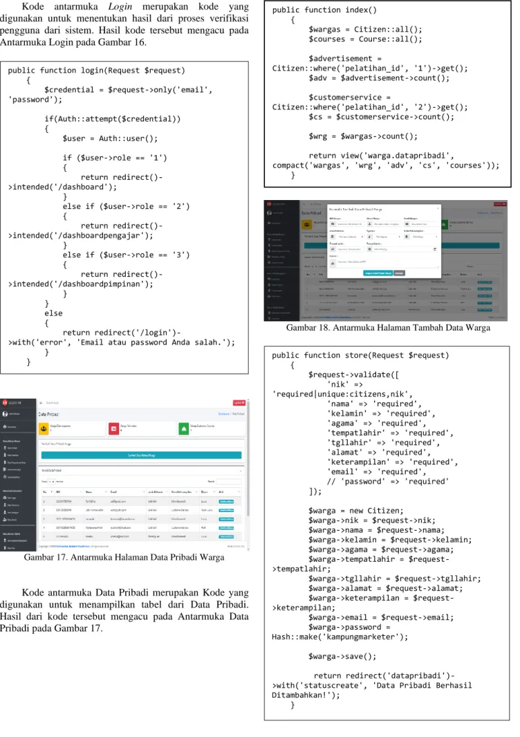Click the red logout button in Gambar 17
Screen dimensions: 520x737
[239, 403]
